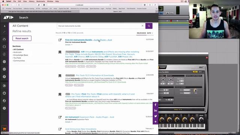Viewport: 240px width, 135px height.
Task: Open the Window menu
Action: 50,1
